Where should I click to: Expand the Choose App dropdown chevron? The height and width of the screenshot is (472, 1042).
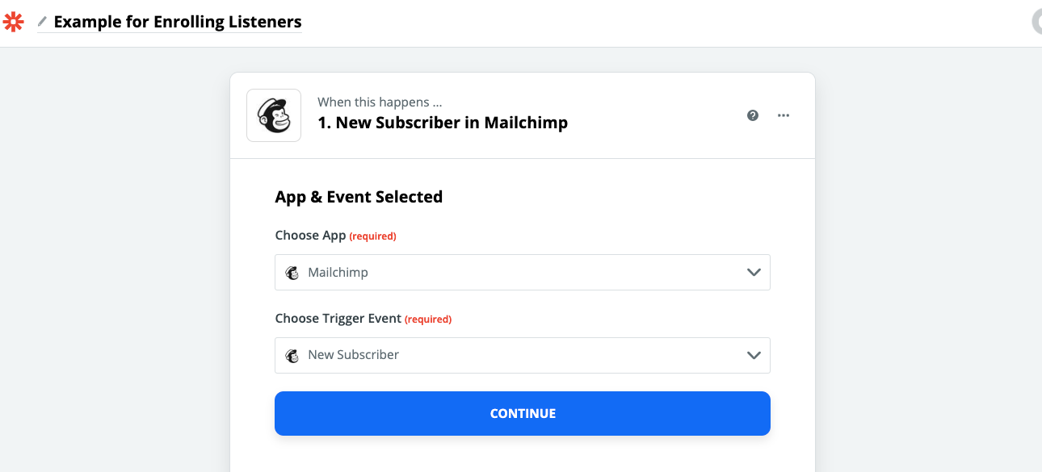[x=754, y=273]
